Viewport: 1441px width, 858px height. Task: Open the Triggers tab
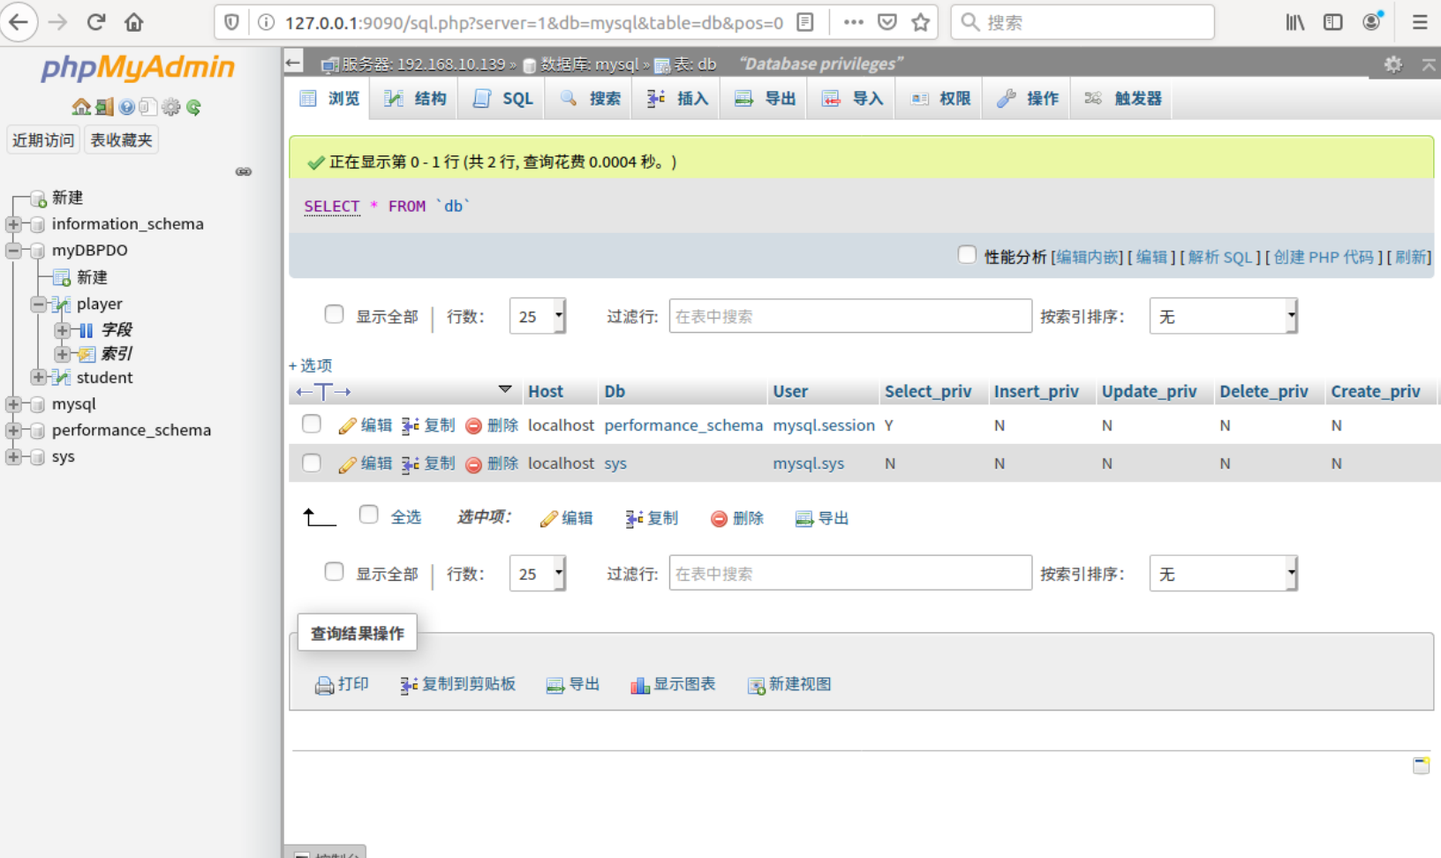1123,99
